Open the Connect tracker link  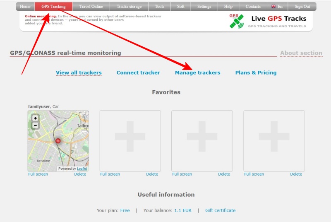coord(138,72)
